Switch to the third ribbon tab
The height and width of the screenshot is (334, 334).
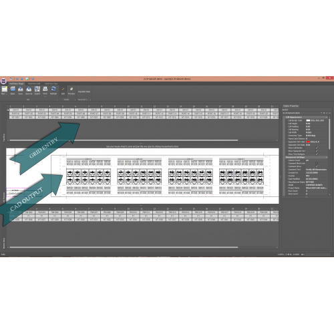pos(51,83)
